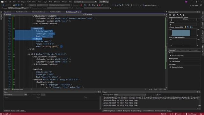Click the Hot Reload flame icon
204x115 pixels.
81,5
